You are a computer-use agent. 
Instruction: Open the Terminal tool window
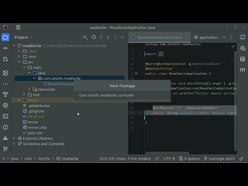tap(5, 116)
